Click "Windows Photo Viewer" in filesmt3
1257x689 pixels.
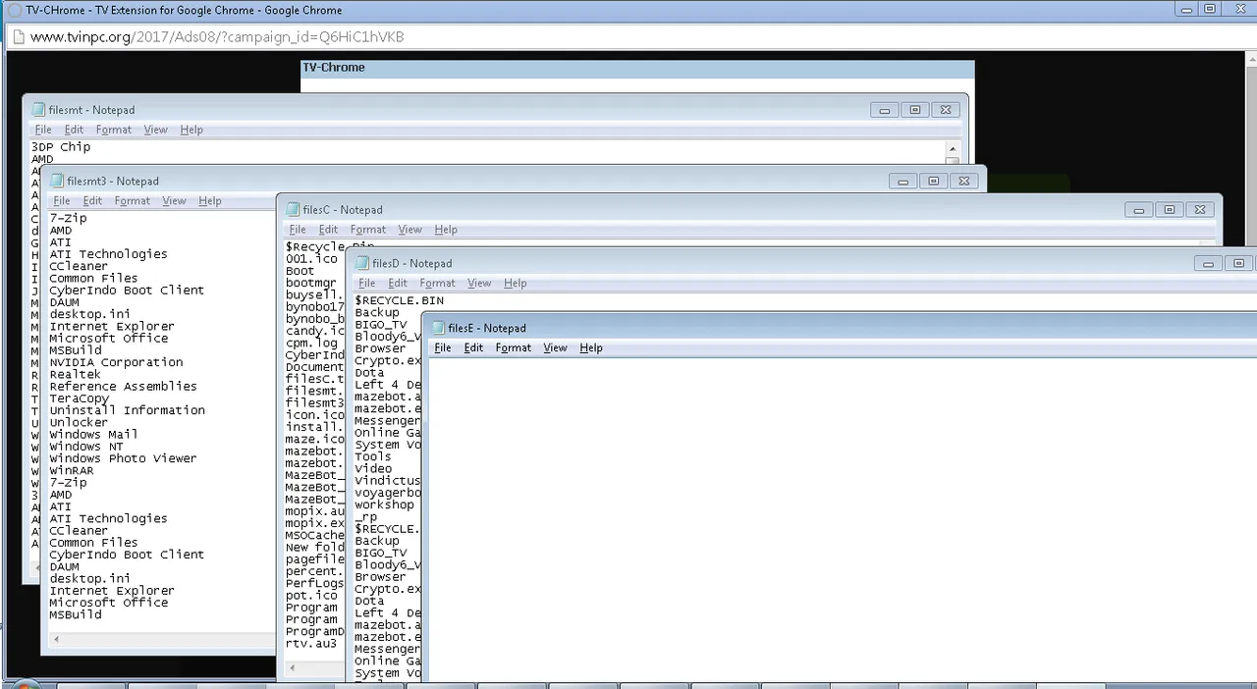(123, 458)
